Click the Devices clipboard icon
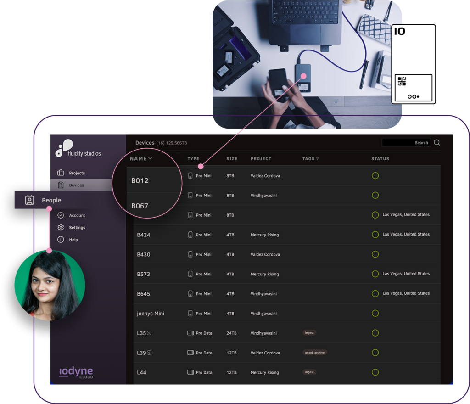 click(61, 185)
